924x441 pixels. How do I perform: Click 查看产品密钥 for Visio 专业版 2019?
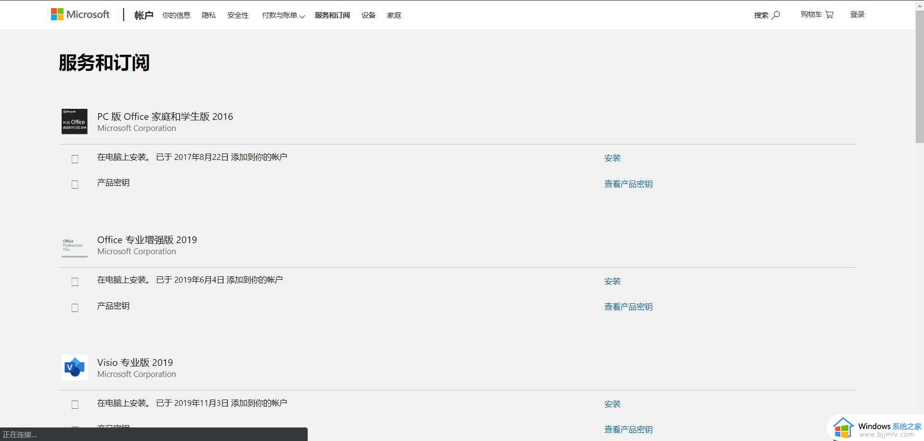tap(628, 429)
